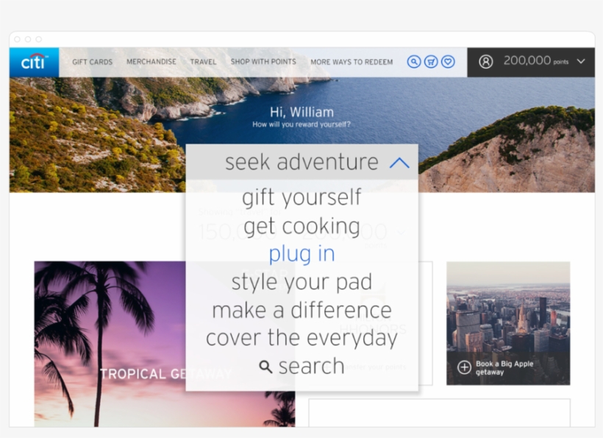Open the search icon in the header
Viewport: 603px width, 438px height.
coord(414,62)
